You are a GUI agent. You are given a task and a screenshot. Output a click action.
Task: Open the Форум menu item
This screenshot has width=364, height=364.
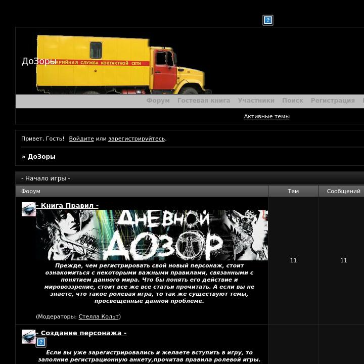coord(158,101)
